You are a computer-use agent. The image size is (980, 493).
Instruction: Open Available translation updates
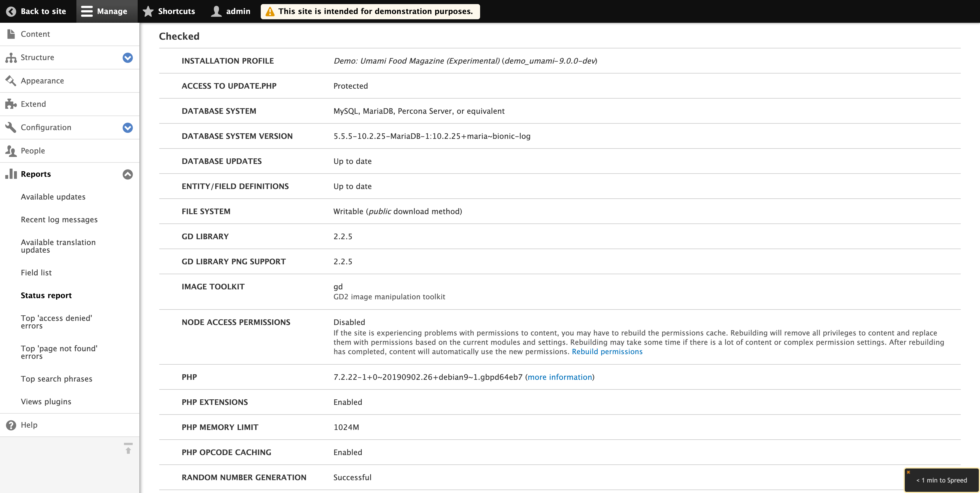coord(58,246)
